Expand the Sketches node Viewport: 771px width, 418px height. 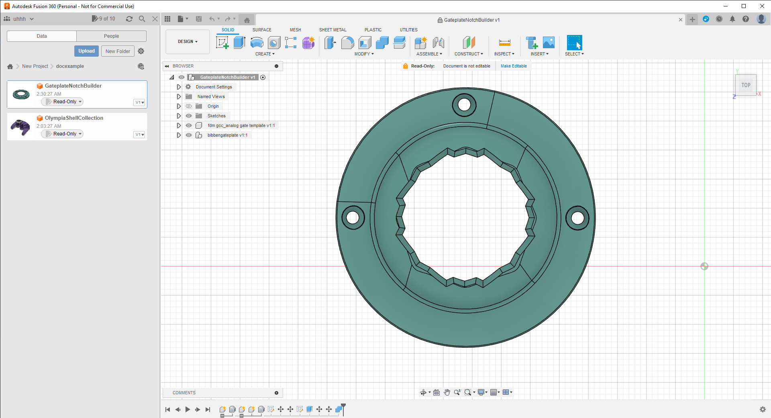click(x=179, y=116)
